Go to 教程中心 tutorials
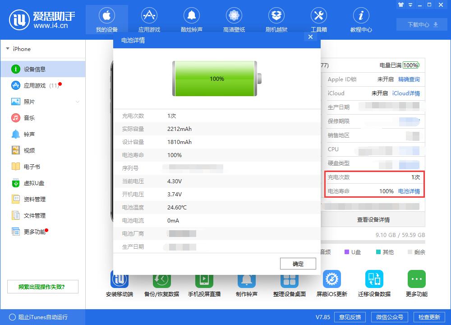Image resolution: width=451 pixels, height=325 pixels. coord(361,19)
